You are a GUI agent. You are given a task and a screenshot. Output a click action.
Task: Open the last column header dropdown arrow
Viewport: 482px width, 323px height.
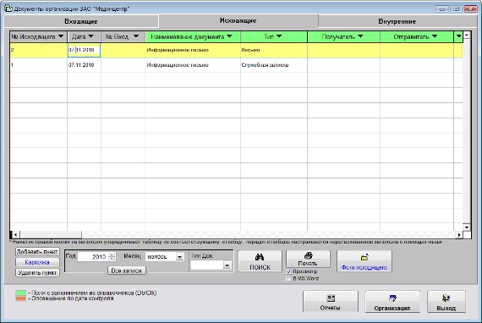(458, 36)
